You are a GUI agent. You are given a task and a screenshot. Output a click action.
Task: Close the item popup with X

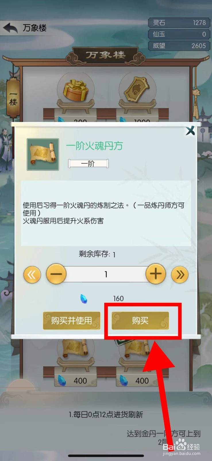pyautogui.click(x=190, y=131)
